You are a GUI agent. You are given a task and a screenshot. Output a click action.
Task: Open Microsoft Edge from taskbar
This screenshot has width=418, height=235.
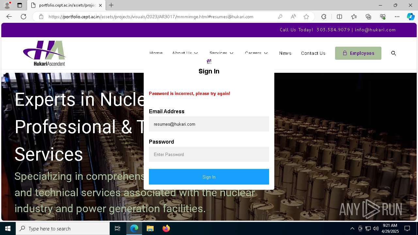134,228
